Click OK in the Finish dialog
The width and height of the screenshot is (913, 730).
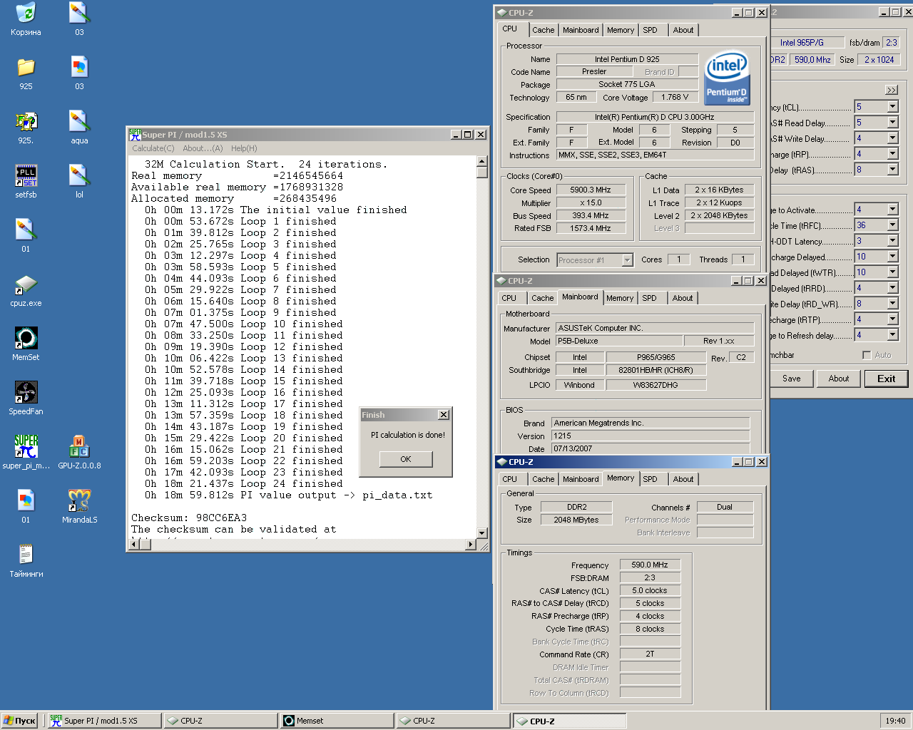pyautogui.click(x=406, y=459)
